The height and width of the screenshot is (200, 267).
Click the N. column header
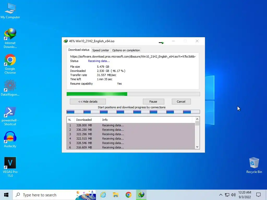pyautogui.click(x=71, y=120)
